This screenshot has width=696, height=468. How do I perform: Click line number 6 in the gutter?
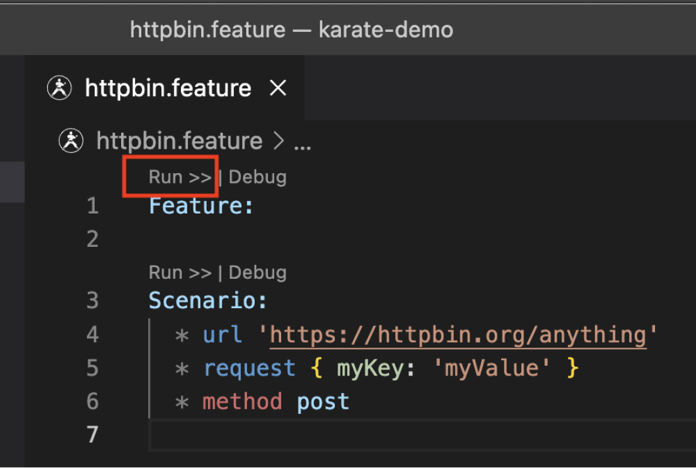(x=93, y=401)
